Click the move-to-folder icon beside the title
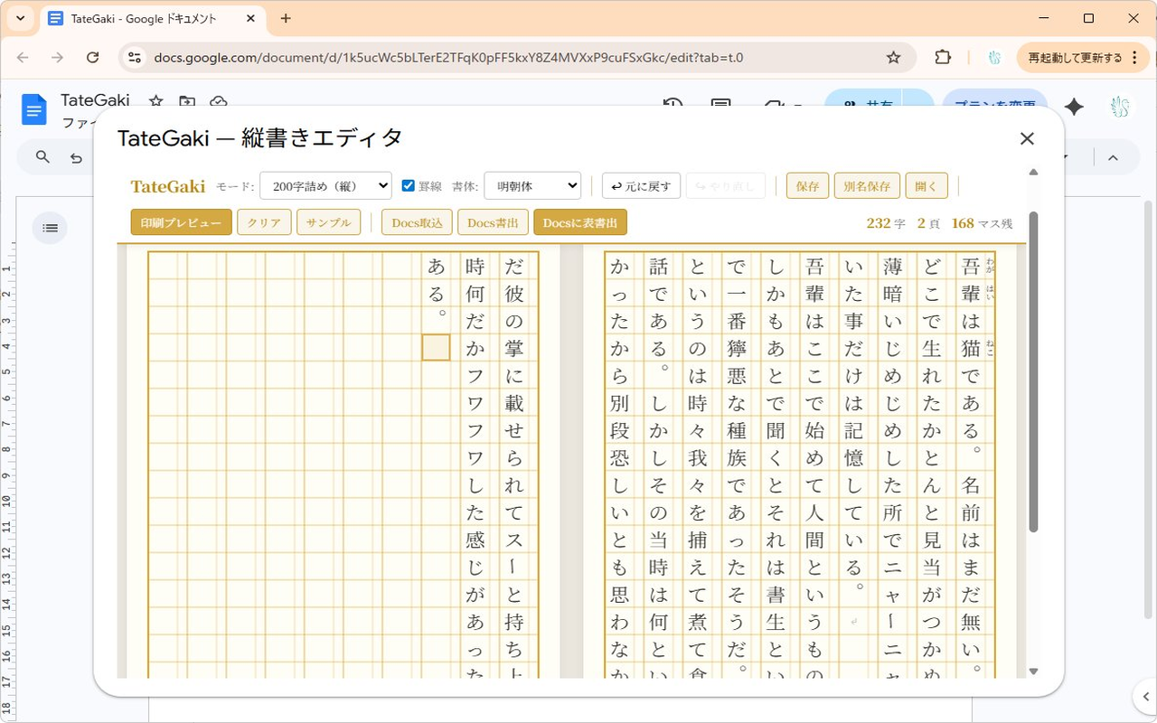This screenshot has width=1157, height=723. click(187, 101)
